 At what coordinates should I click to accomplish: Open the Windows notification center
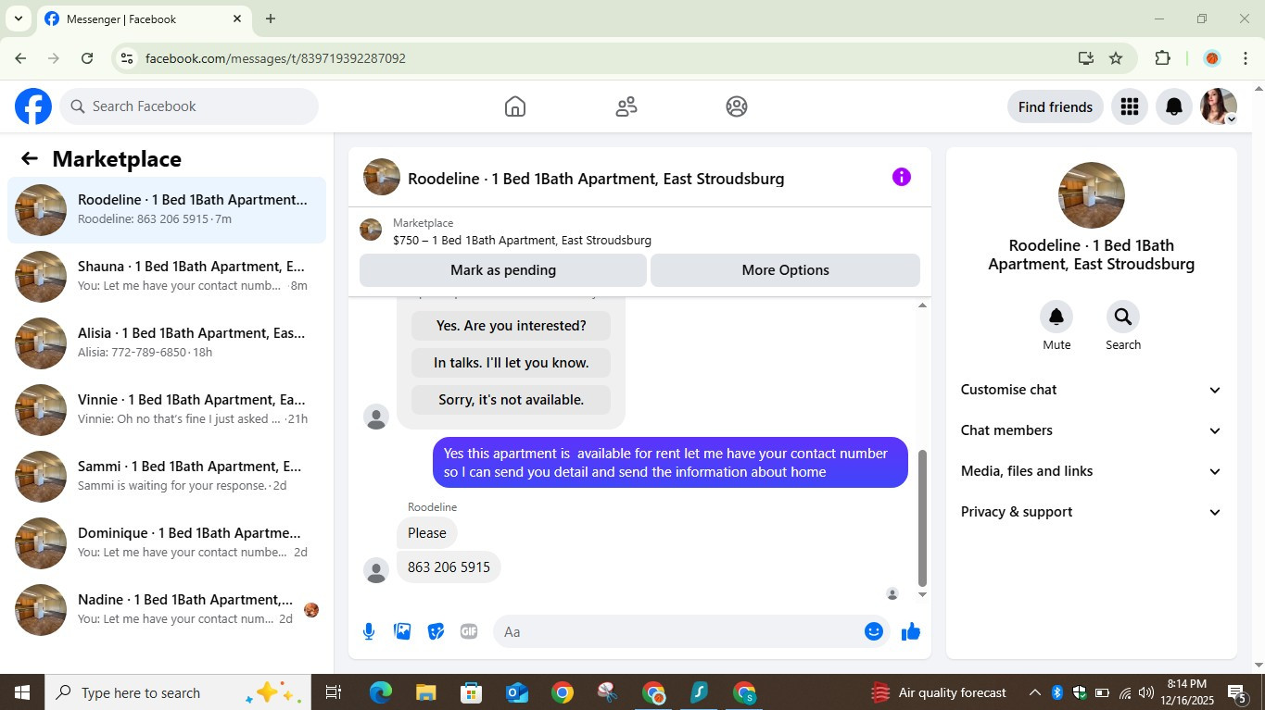(1237, 692)
